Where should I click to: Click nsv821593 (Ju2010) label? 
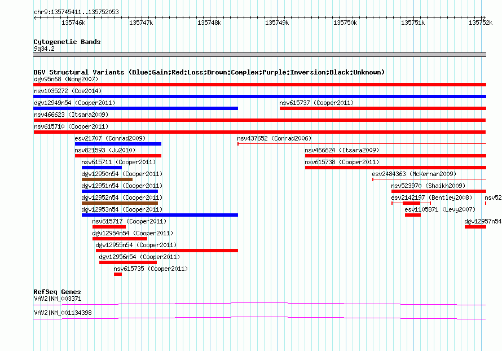point(105,150)
